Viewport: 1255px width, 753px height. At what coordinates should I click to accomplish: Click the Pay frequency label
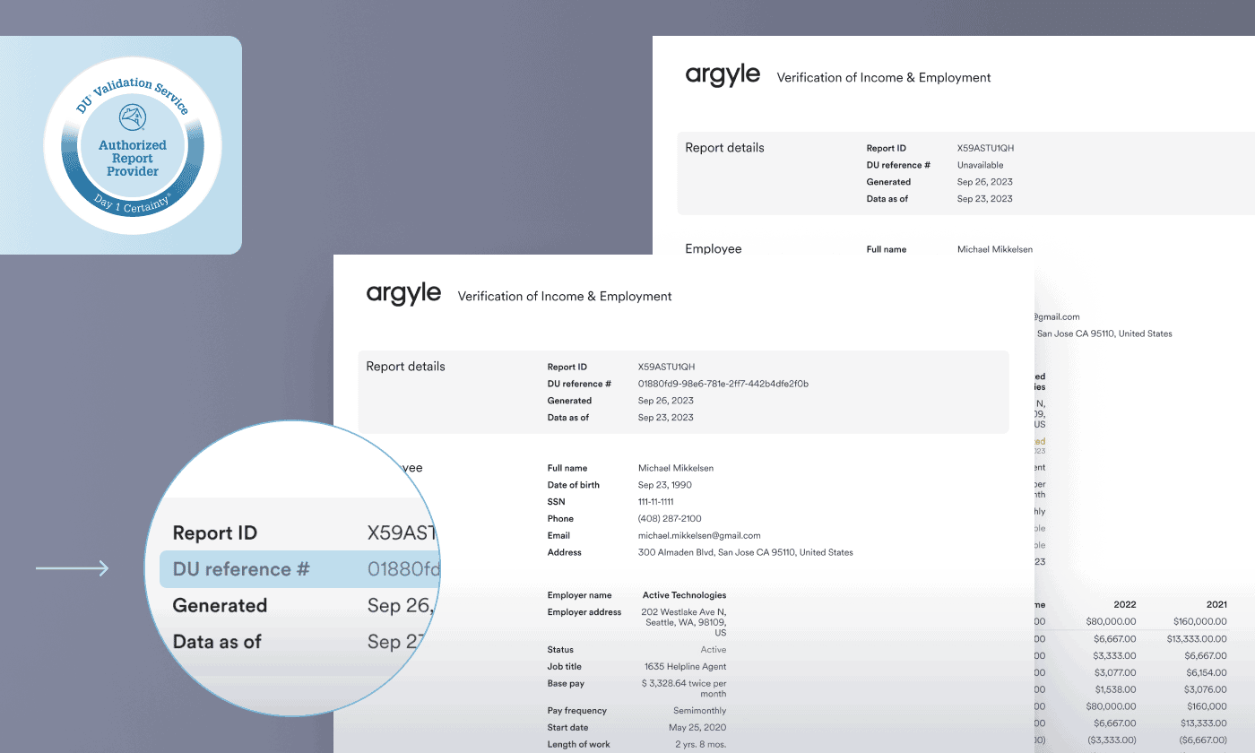(x=577, y=711)
